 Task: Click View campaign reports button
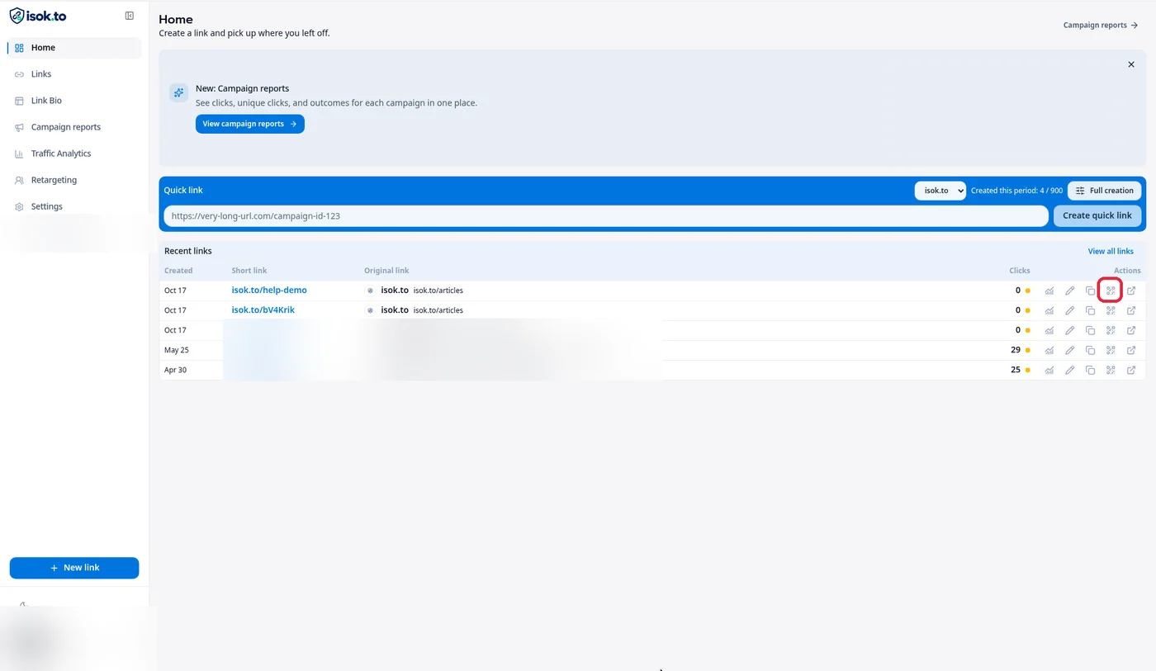coord(250,124)
